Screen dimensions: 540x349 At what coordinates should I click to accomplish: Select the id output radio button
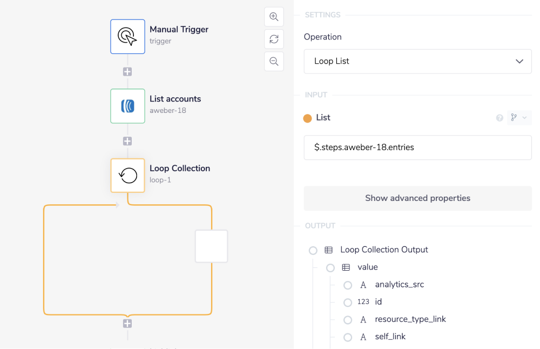[348, 303]
